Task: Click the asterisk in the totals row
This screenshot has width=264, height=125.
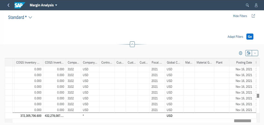Action: (x=83, y=116)
